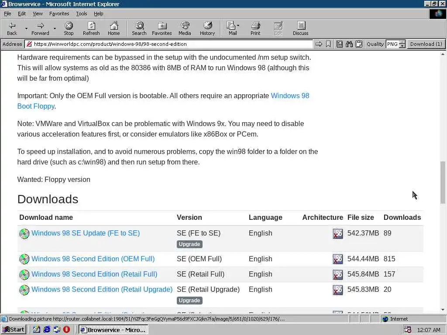Click the Version column header
The height and width of the screenshot is (335, 447).
189,217
